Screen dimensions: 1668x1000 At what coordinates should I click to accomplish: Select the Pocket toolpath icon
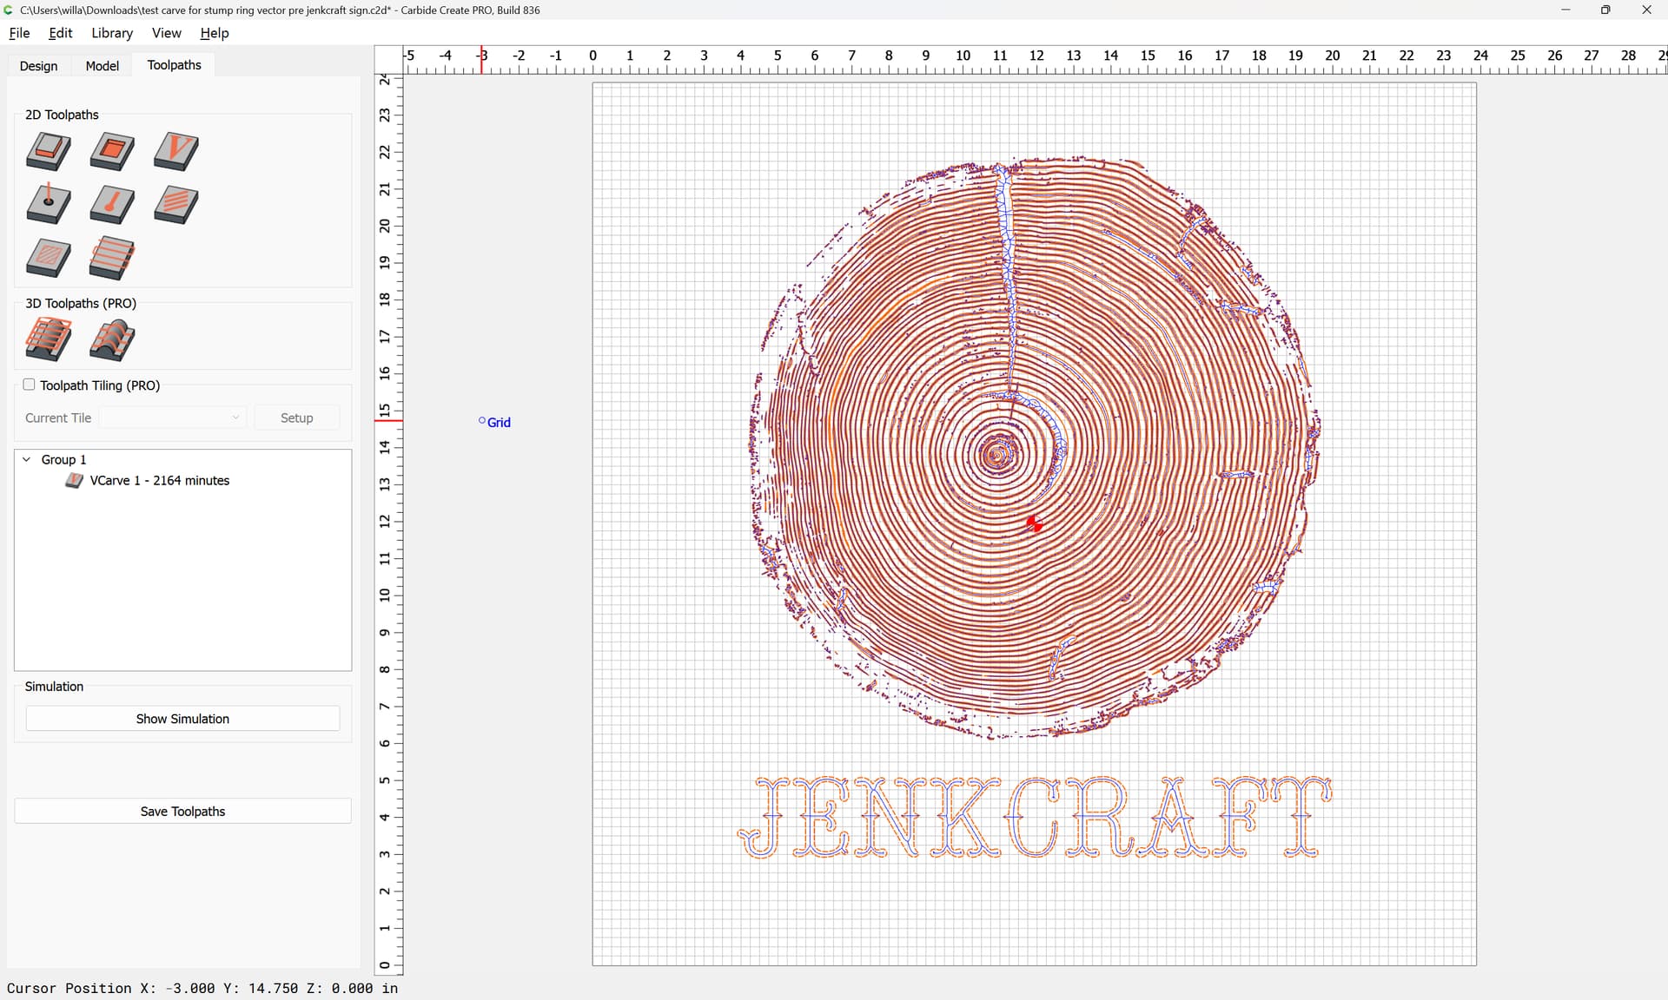click(112, 151)
